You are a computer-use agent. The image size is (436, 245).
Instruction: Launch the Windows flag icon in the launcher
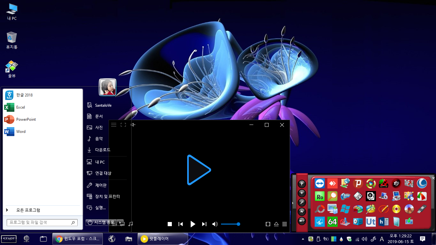coord(345,209)
